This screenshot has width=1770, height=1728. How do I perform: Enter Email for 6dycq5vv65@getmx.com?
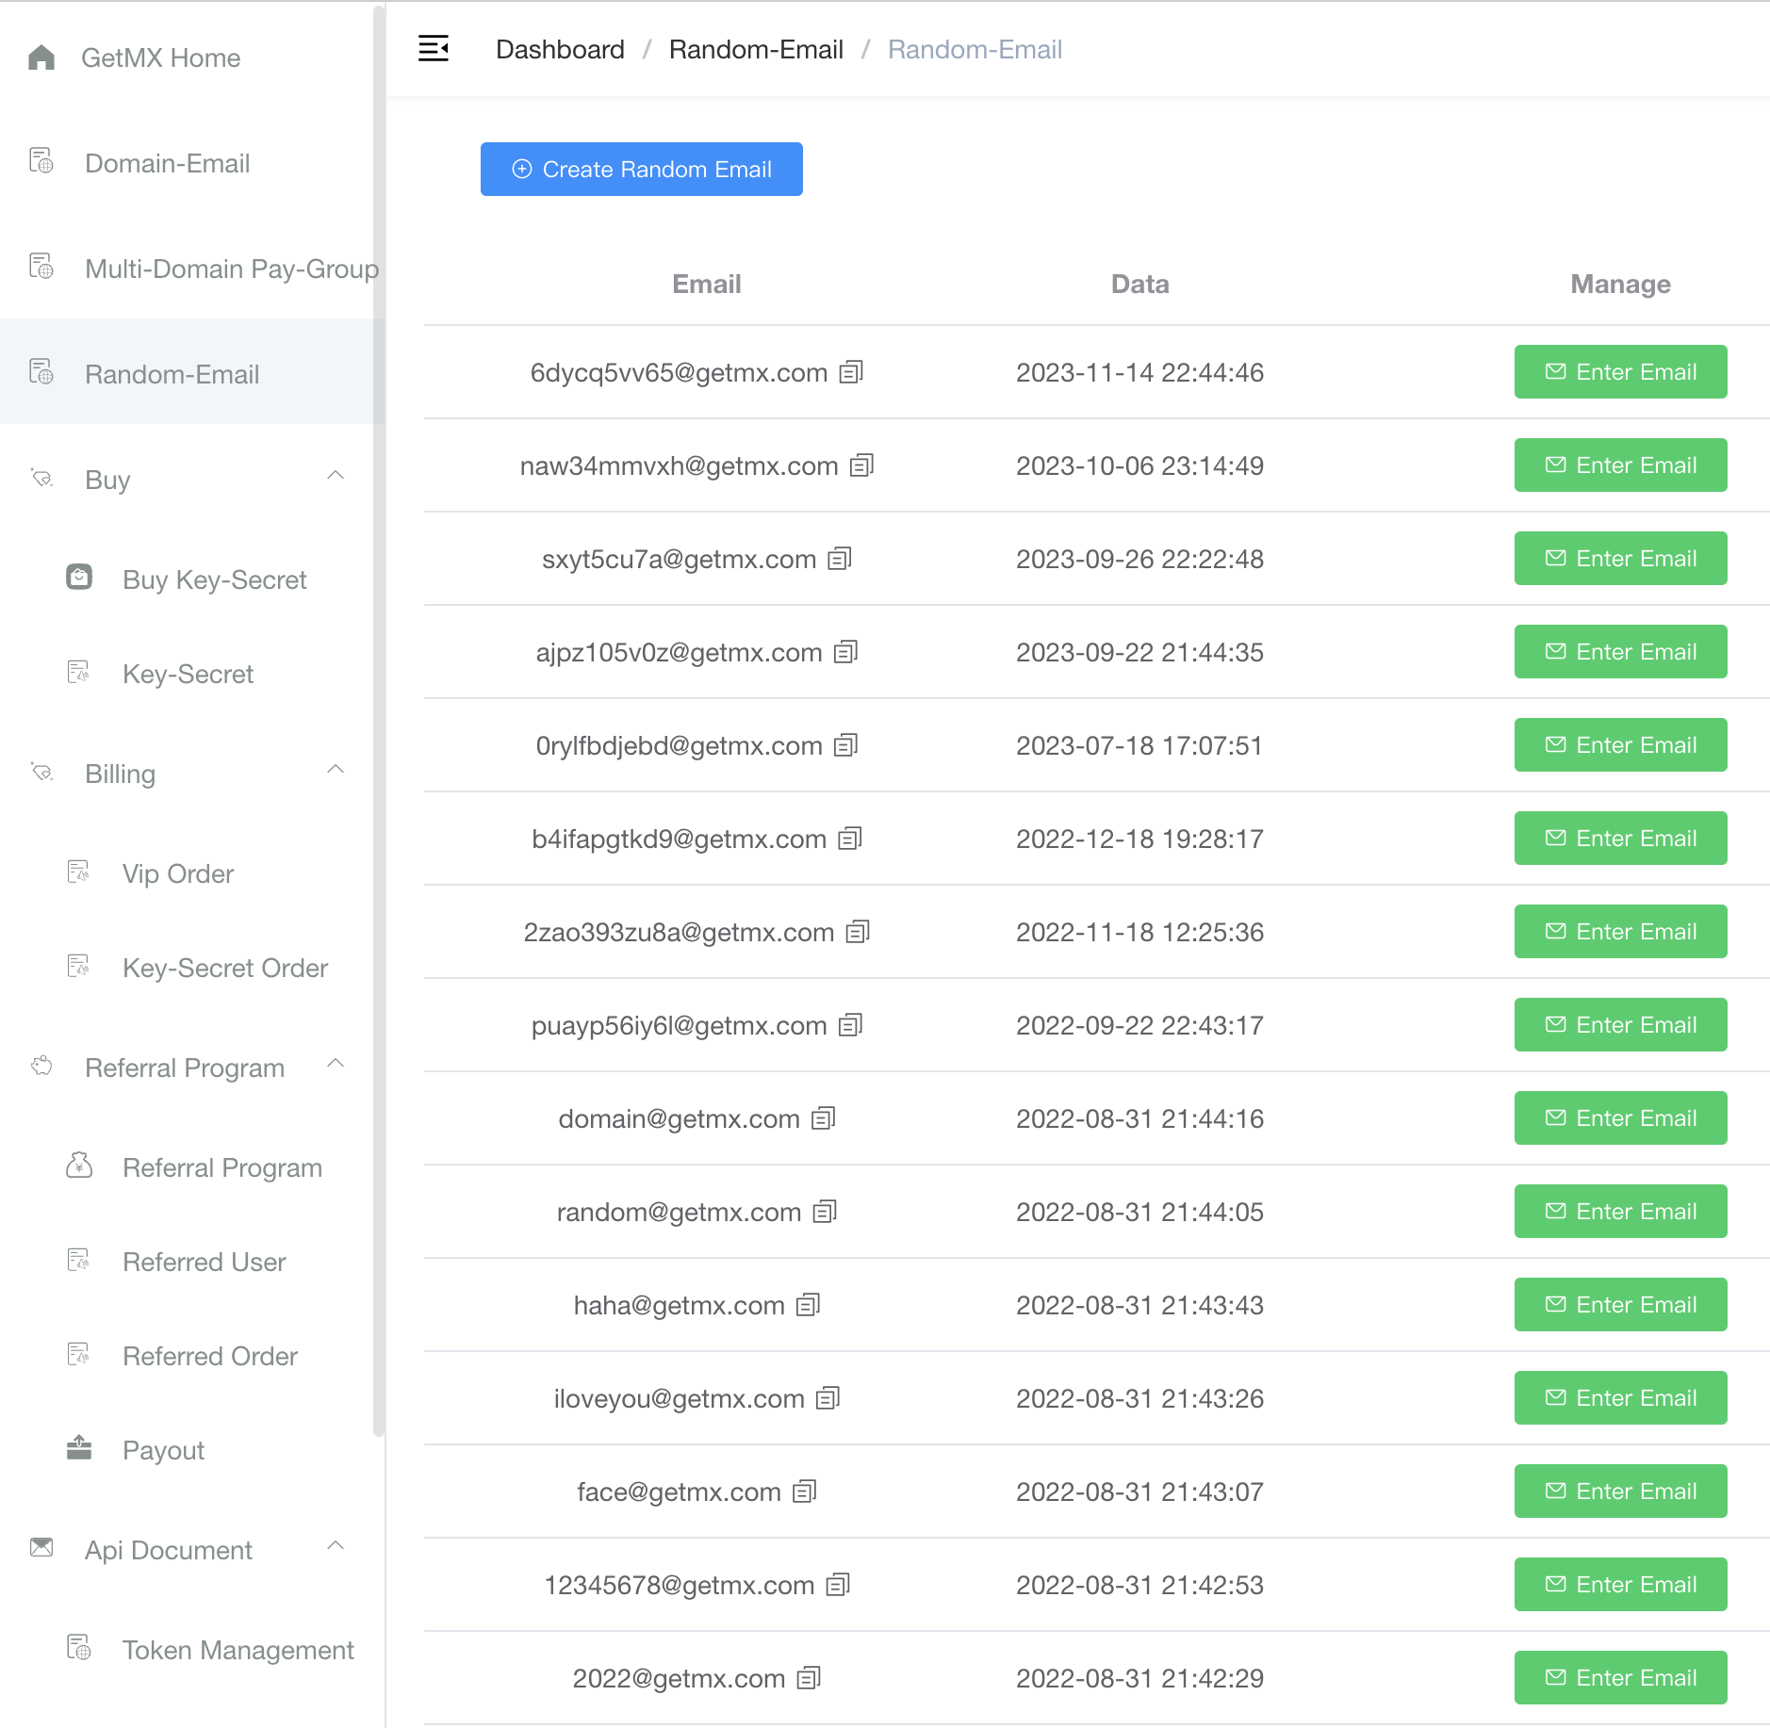click(1621, 372)
